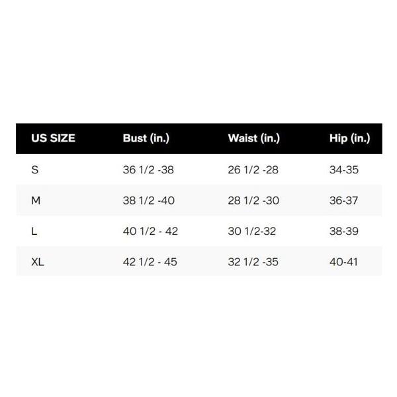Click bust value 36 1/2 -38
This screenshot has height=397, width=397.
pos(148,170)
